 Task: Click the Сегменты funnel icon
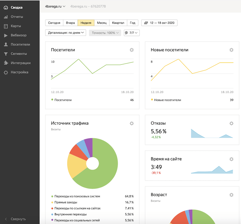(6, 54)
